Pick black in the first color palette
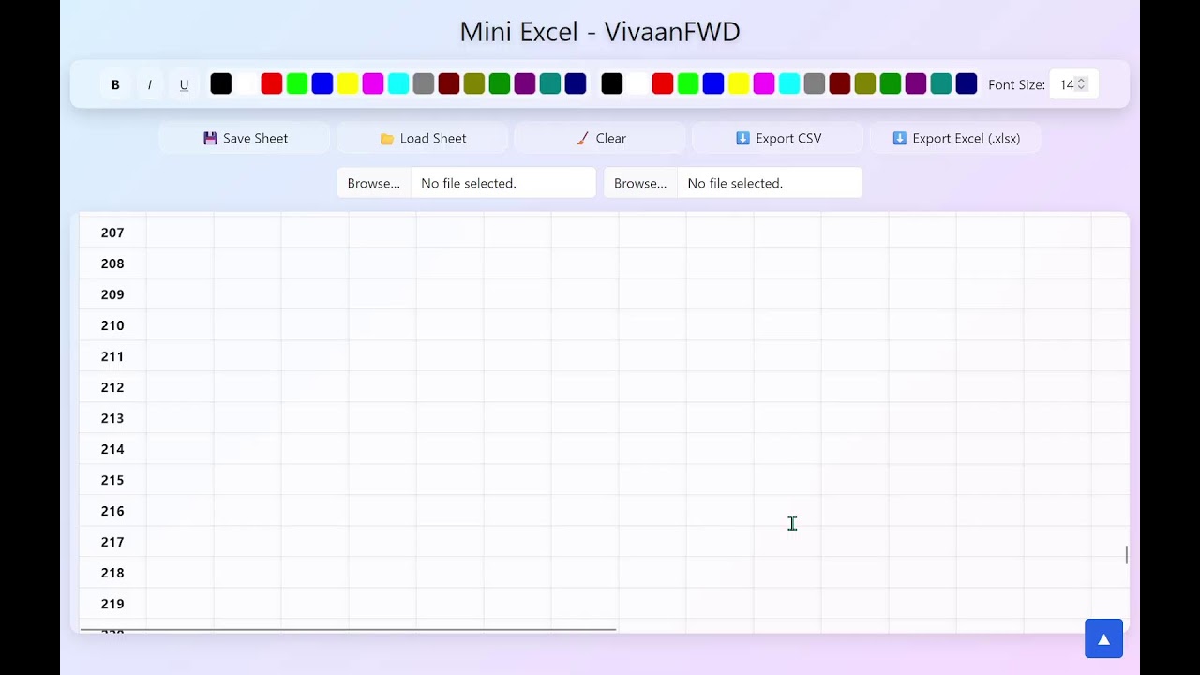 point(221,84)
